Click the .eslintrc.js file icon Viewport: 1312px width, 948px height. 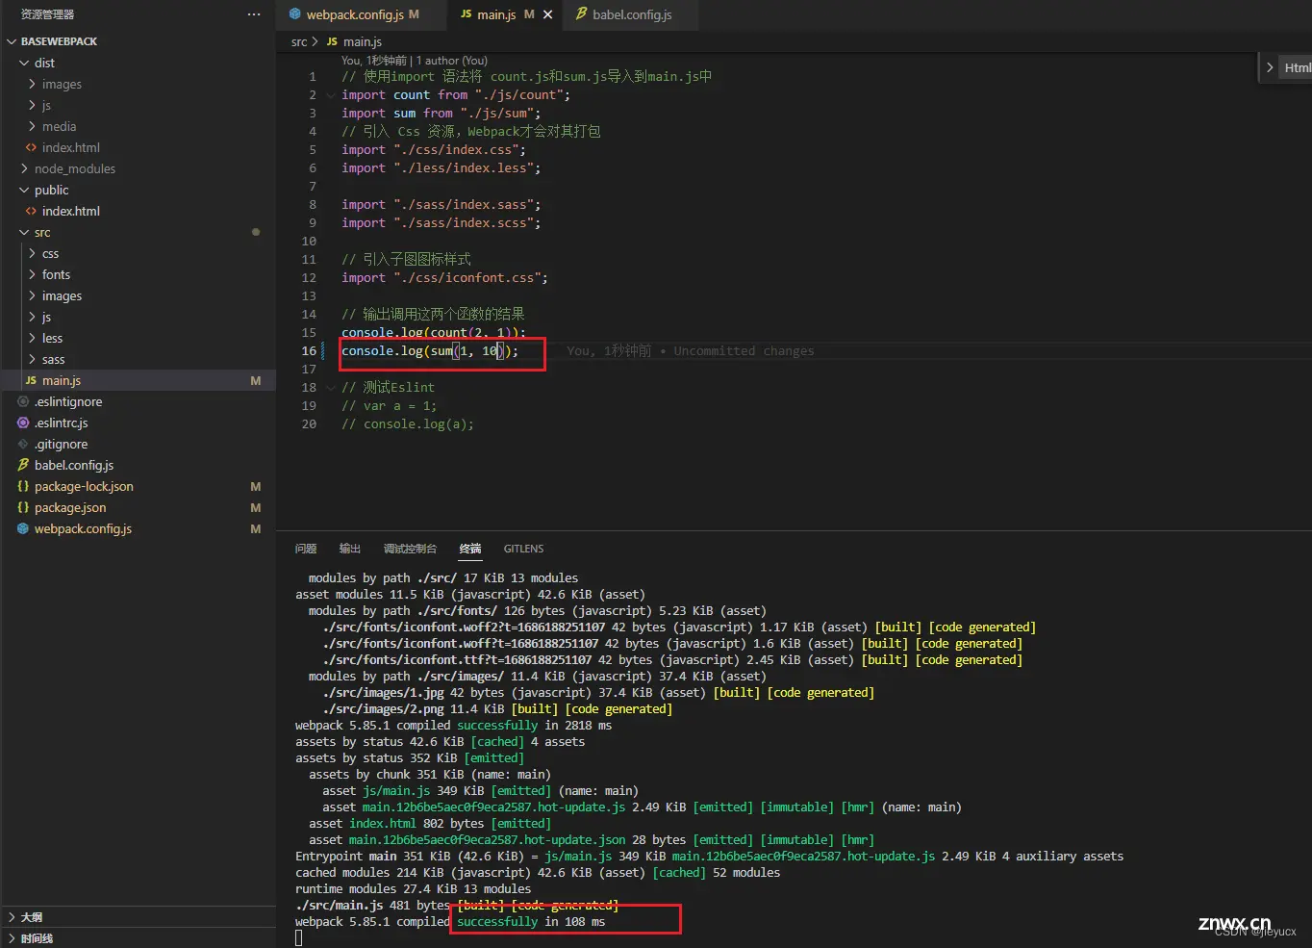23,423
